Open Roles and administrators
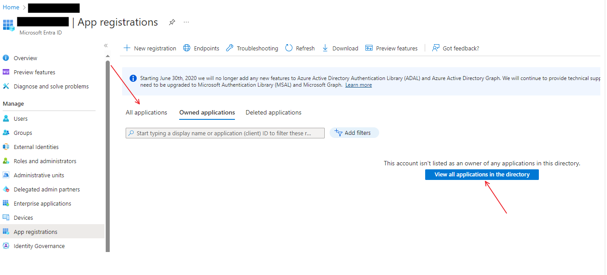Viewport: 607px width, 275px height. click(45, 161)
